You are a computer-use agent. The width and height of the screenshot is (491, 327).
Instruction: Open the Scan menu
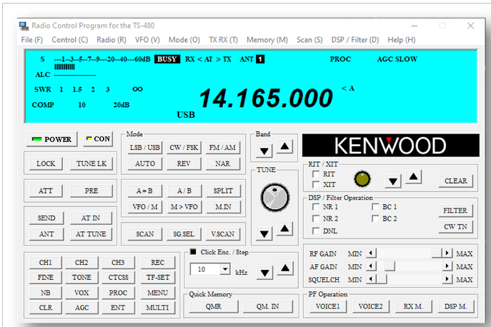[x=309, y=40]
